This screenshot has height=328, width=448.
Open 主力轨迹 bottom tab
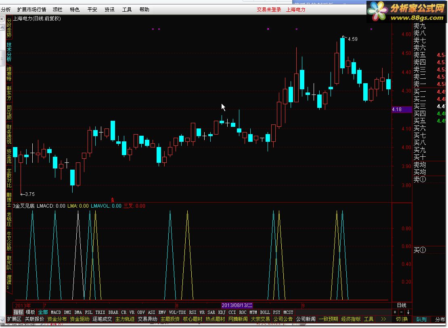(125, 319)
